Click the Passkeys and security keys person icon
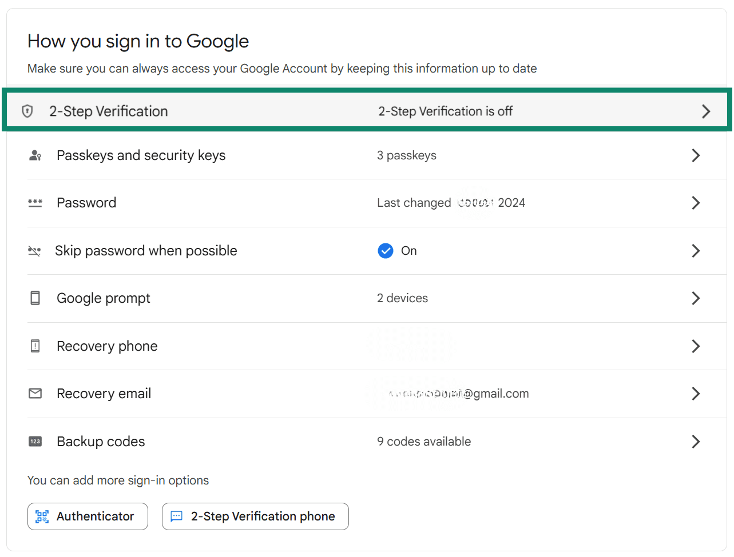 coord(35,155)
